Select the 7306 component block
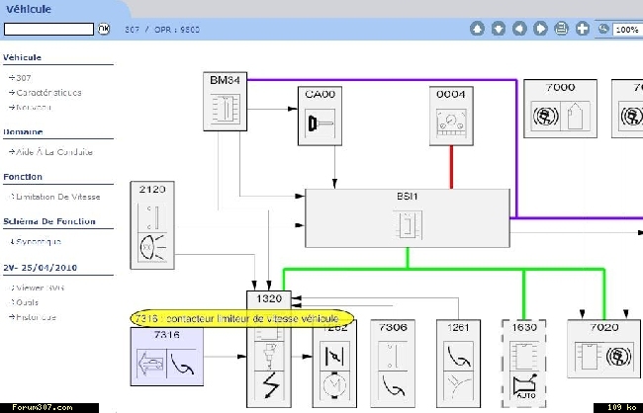This screenshot has width=643, height=413. (393, 364)
